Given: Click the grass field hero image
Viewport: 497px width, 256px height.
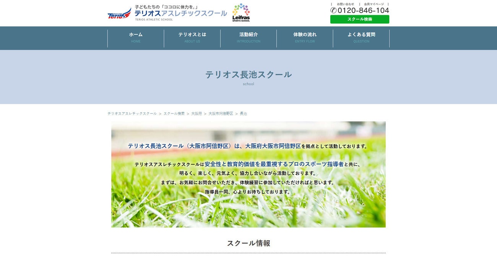Looking at the screenshot, I should click(248, 210).
